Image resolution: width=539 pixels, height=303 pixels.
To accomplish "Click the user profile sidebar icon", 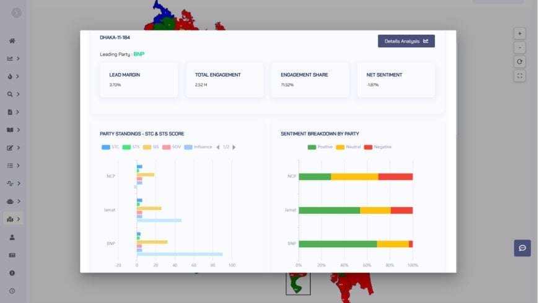I will tap(12, 237).
